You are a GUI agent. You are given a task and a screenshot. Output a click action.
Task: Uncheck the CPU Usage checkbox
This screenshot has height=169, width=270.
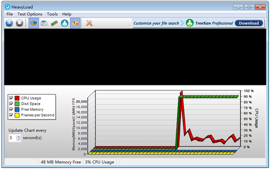[x=11, y=98]
